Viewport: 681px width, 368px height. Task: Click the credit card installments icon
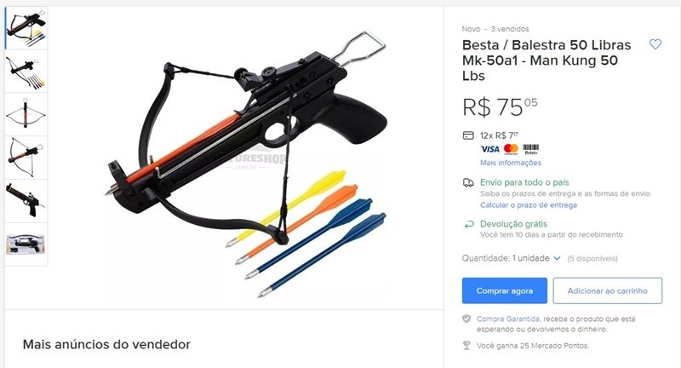[x=467, y=135]
